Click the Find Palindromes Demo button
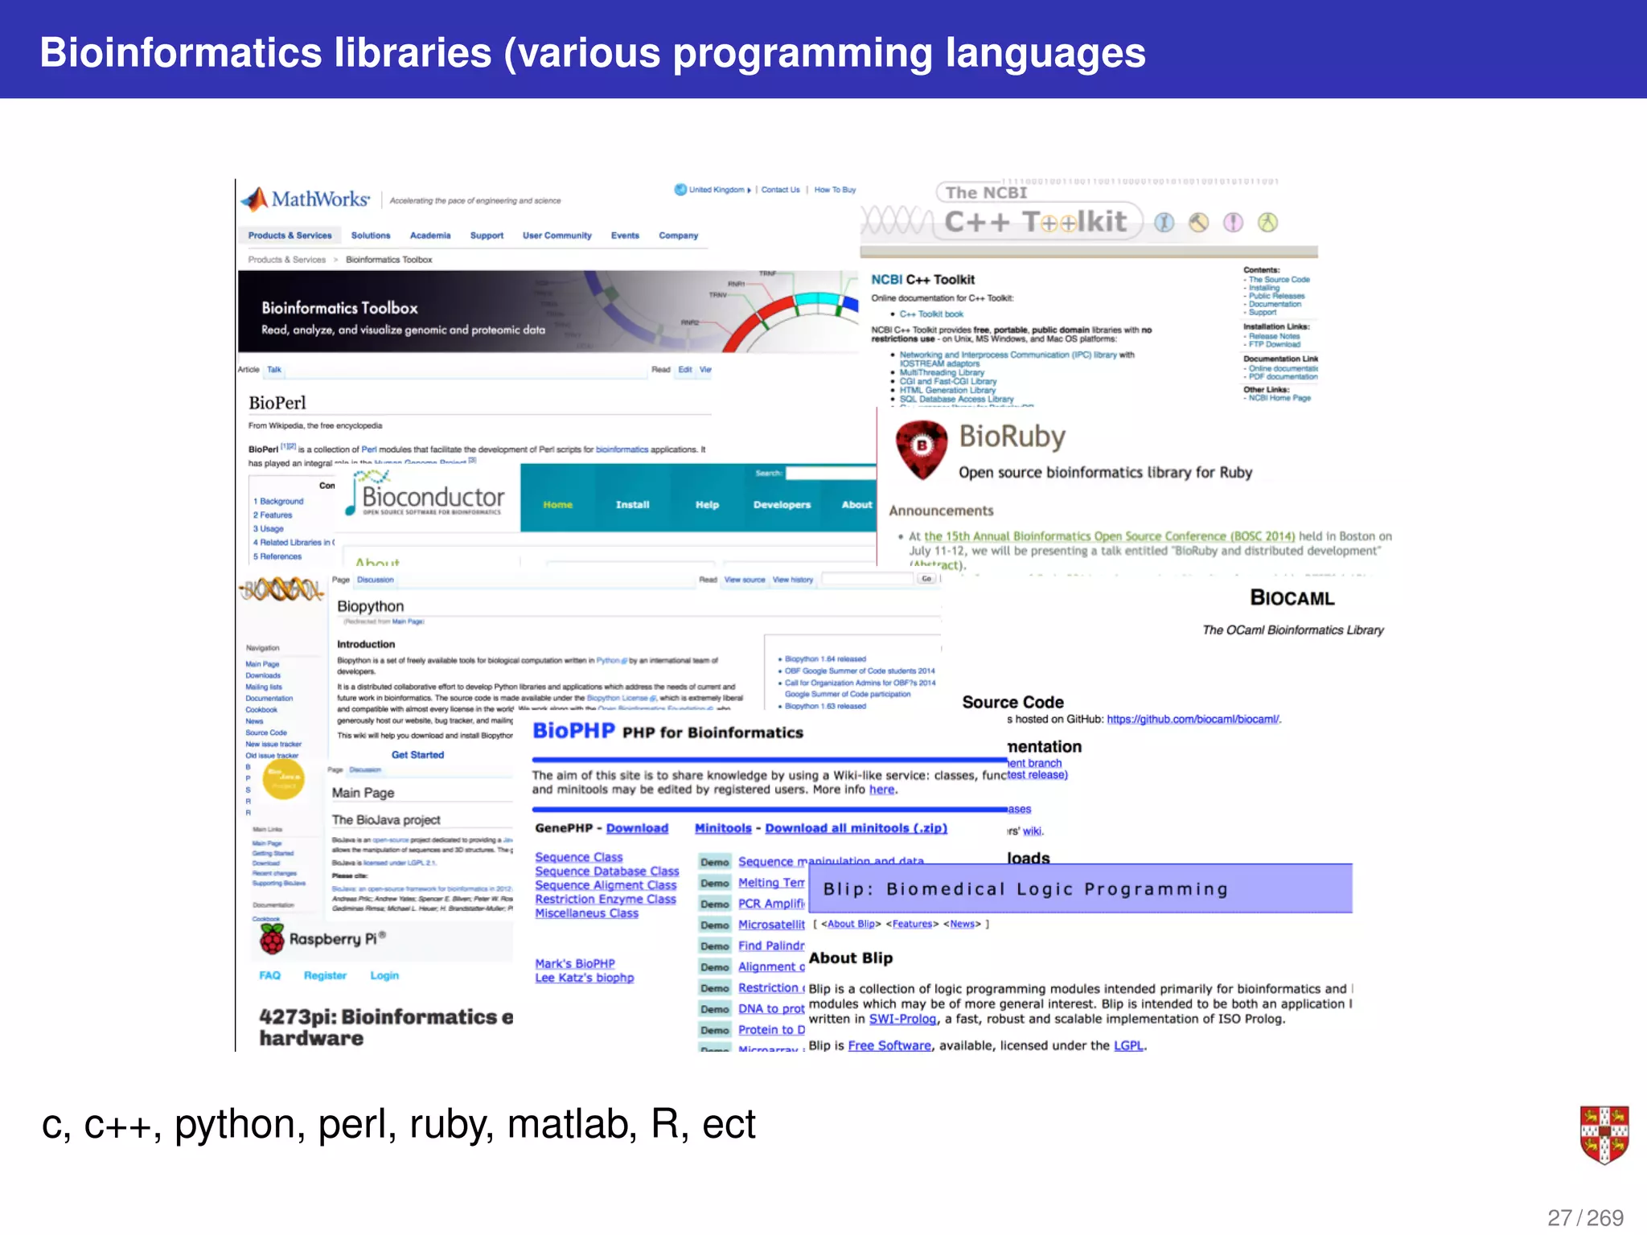This screenshot has height=1235, width=1647. 714,946
